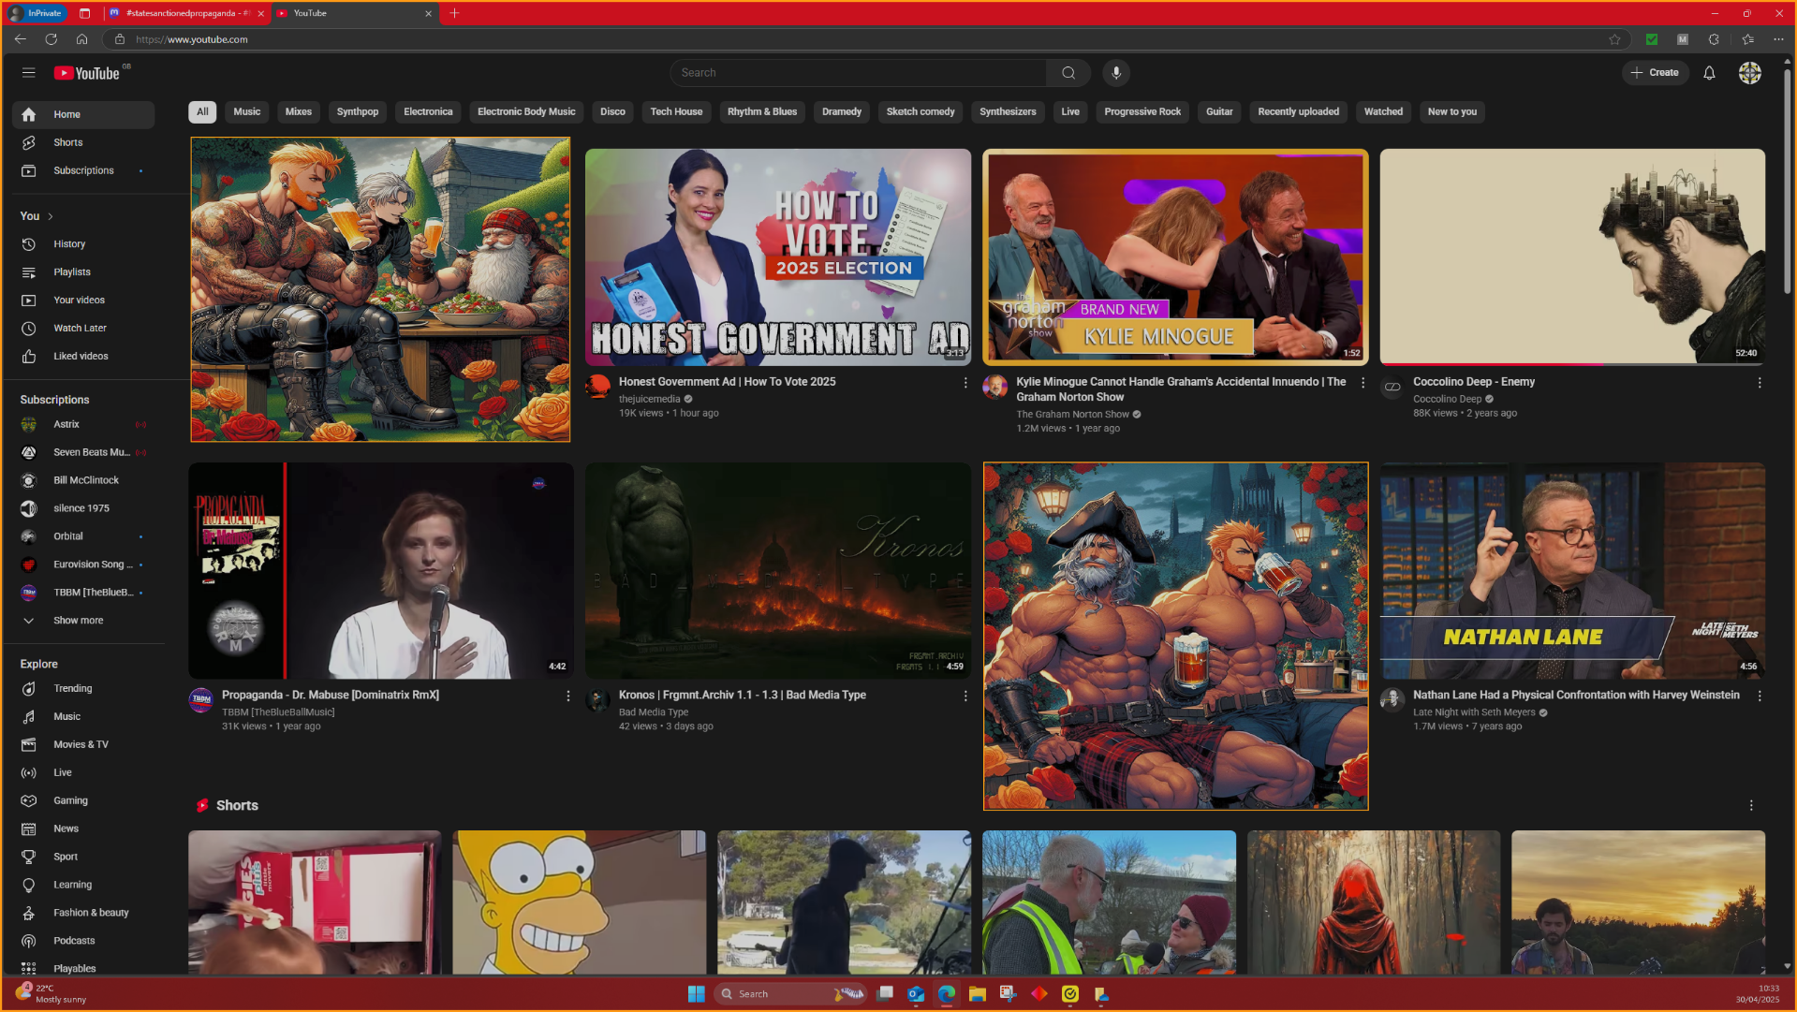Start voice search with microphone icon

pyautogui.click(x=1115, y=73)
